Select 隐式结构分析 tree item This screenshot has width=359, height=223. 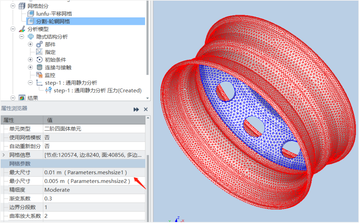click(52, 36)
